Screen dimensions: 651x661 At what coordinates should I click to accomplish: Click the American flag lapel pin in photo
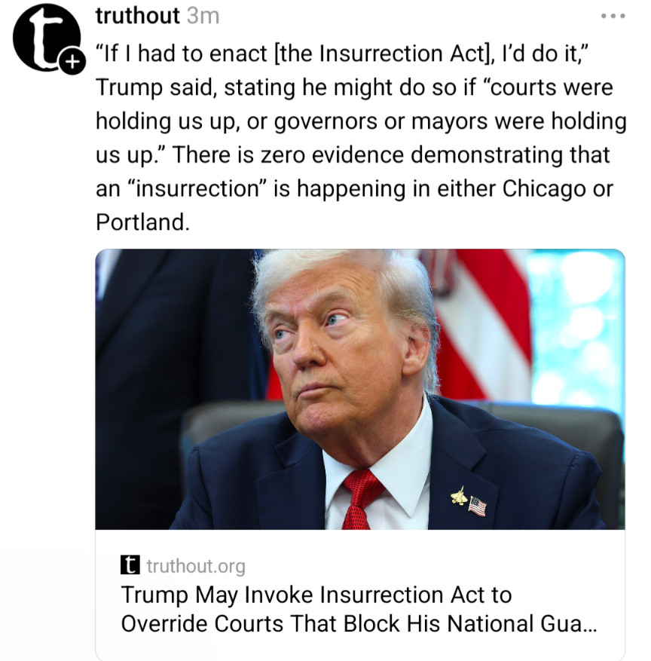click(x=477, y=506)
